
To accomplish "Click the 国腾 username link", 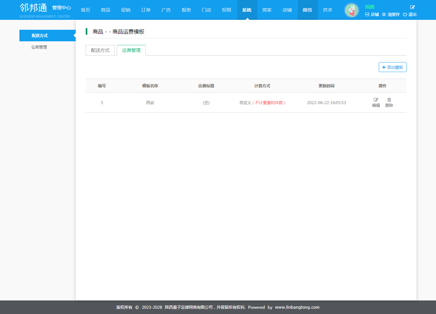I will pyautogui.click(x=370, y=7).
